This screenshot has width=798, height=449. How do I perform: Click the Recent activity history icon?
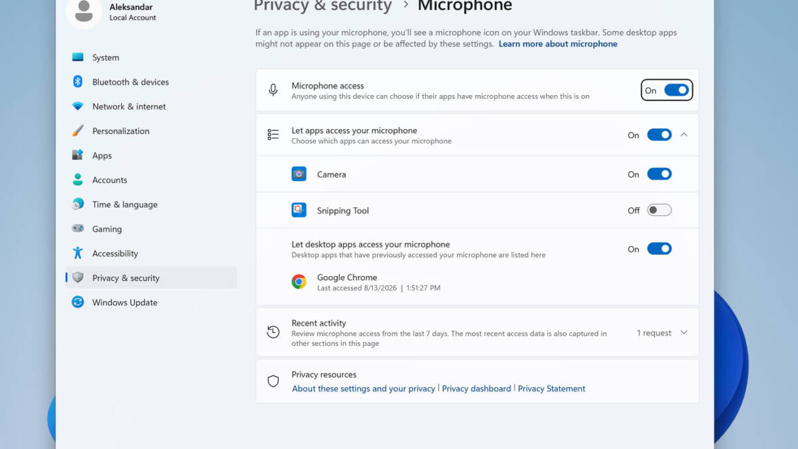tap(273, 332)
